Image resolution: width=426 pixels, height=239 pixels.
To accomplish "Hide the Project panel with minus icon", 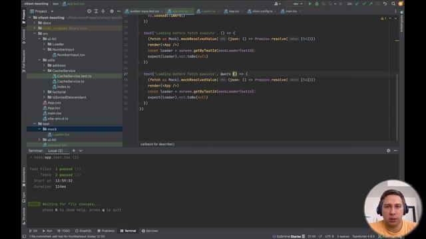I will click(x=118, y=11).
